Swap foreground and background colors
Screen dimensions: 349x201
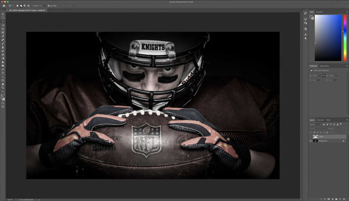pyautogui.click(x=4, y=95)
